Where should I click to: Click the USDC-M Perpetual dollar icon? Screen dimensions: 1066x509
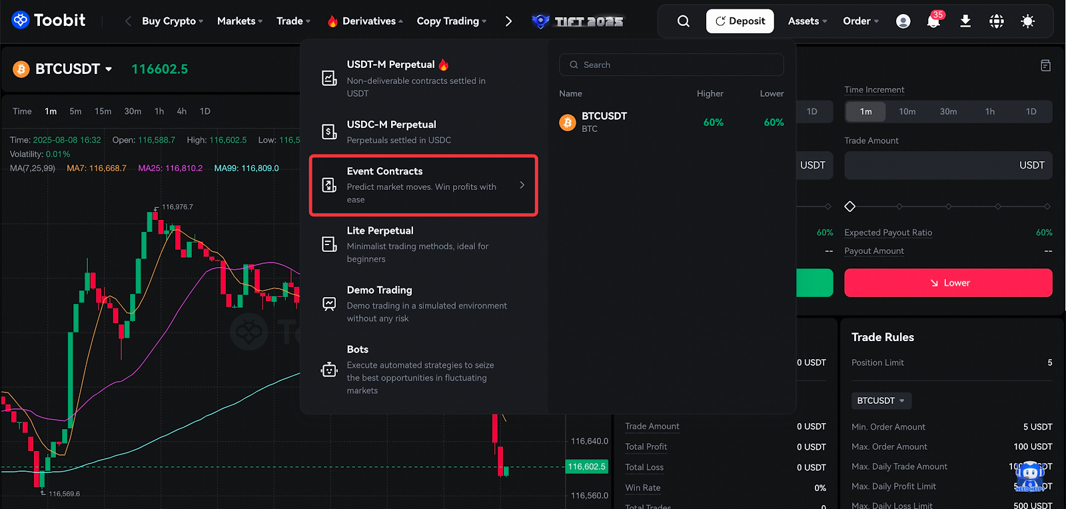[329, 131]
